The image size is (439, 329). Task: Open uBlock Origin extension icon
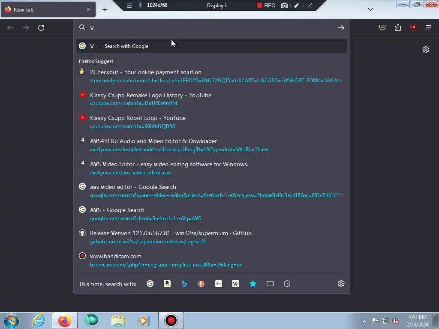tap(413, 27)
